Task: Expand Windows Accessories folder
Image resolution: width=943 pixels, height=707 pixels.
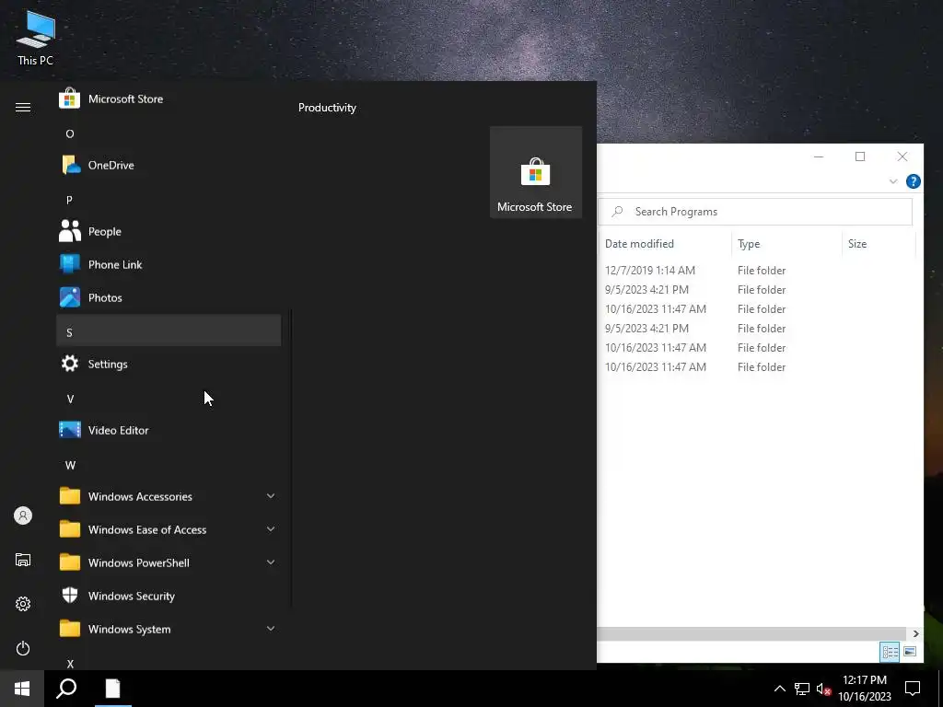Action: 169,496
